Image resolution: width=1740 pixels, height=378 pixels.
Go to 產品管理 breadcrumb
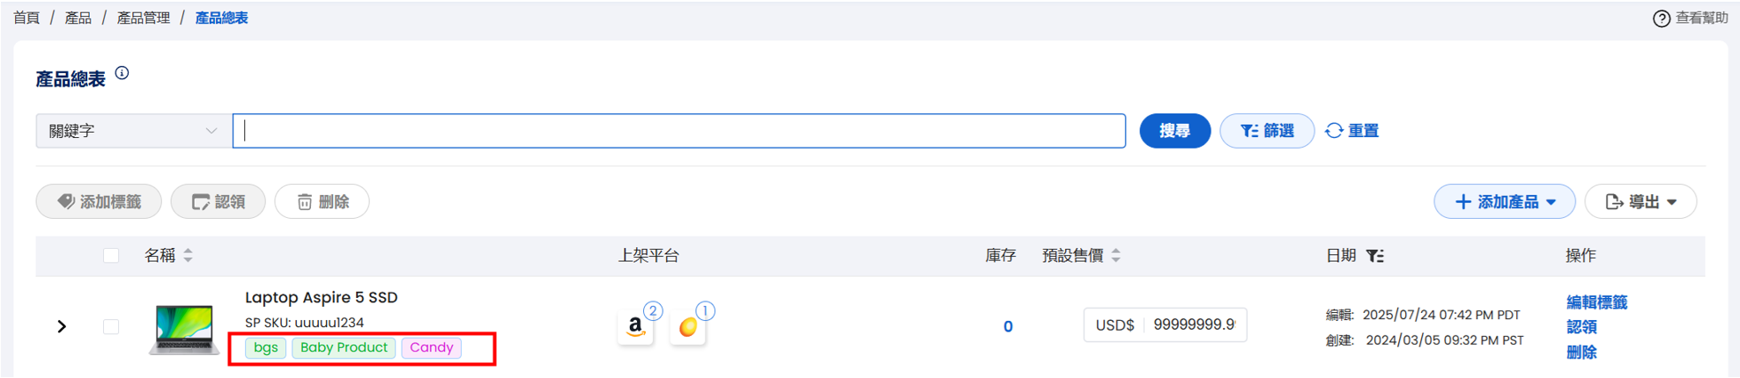click(x=144, y=18)
